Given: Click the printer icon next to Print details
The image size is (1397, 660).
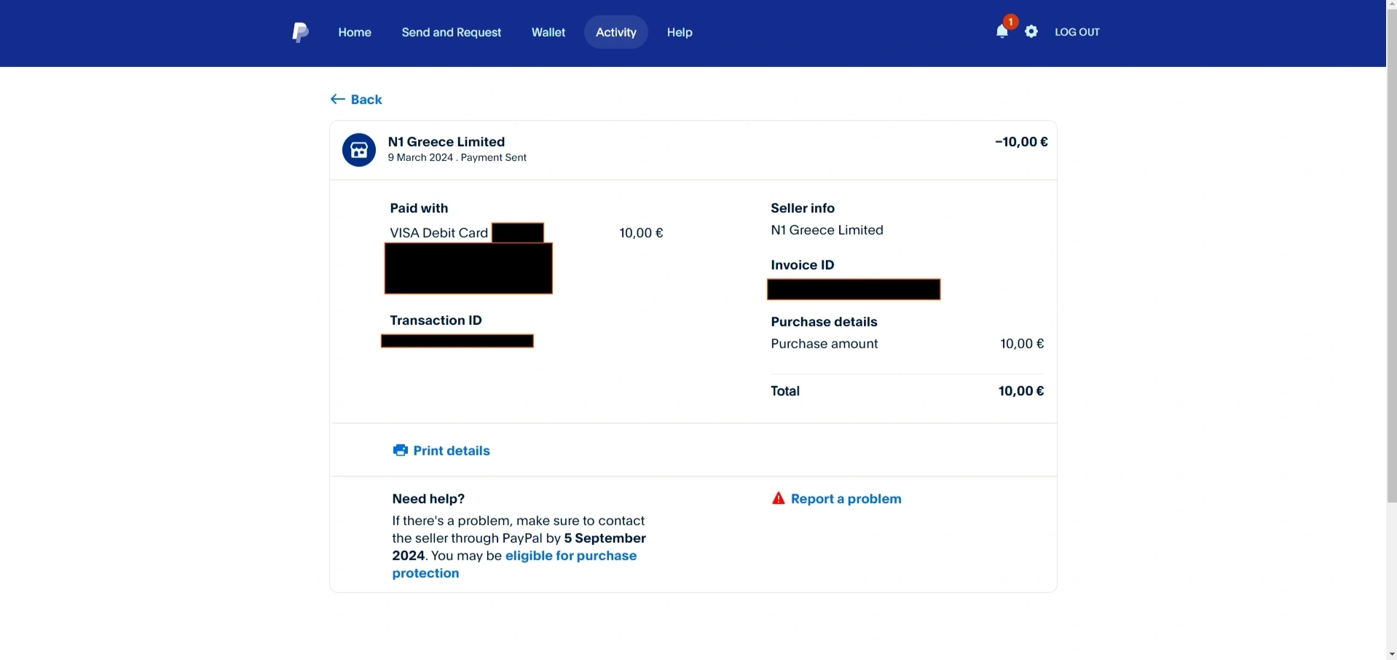Looking at the screenshot, I should tap(401, 450).
